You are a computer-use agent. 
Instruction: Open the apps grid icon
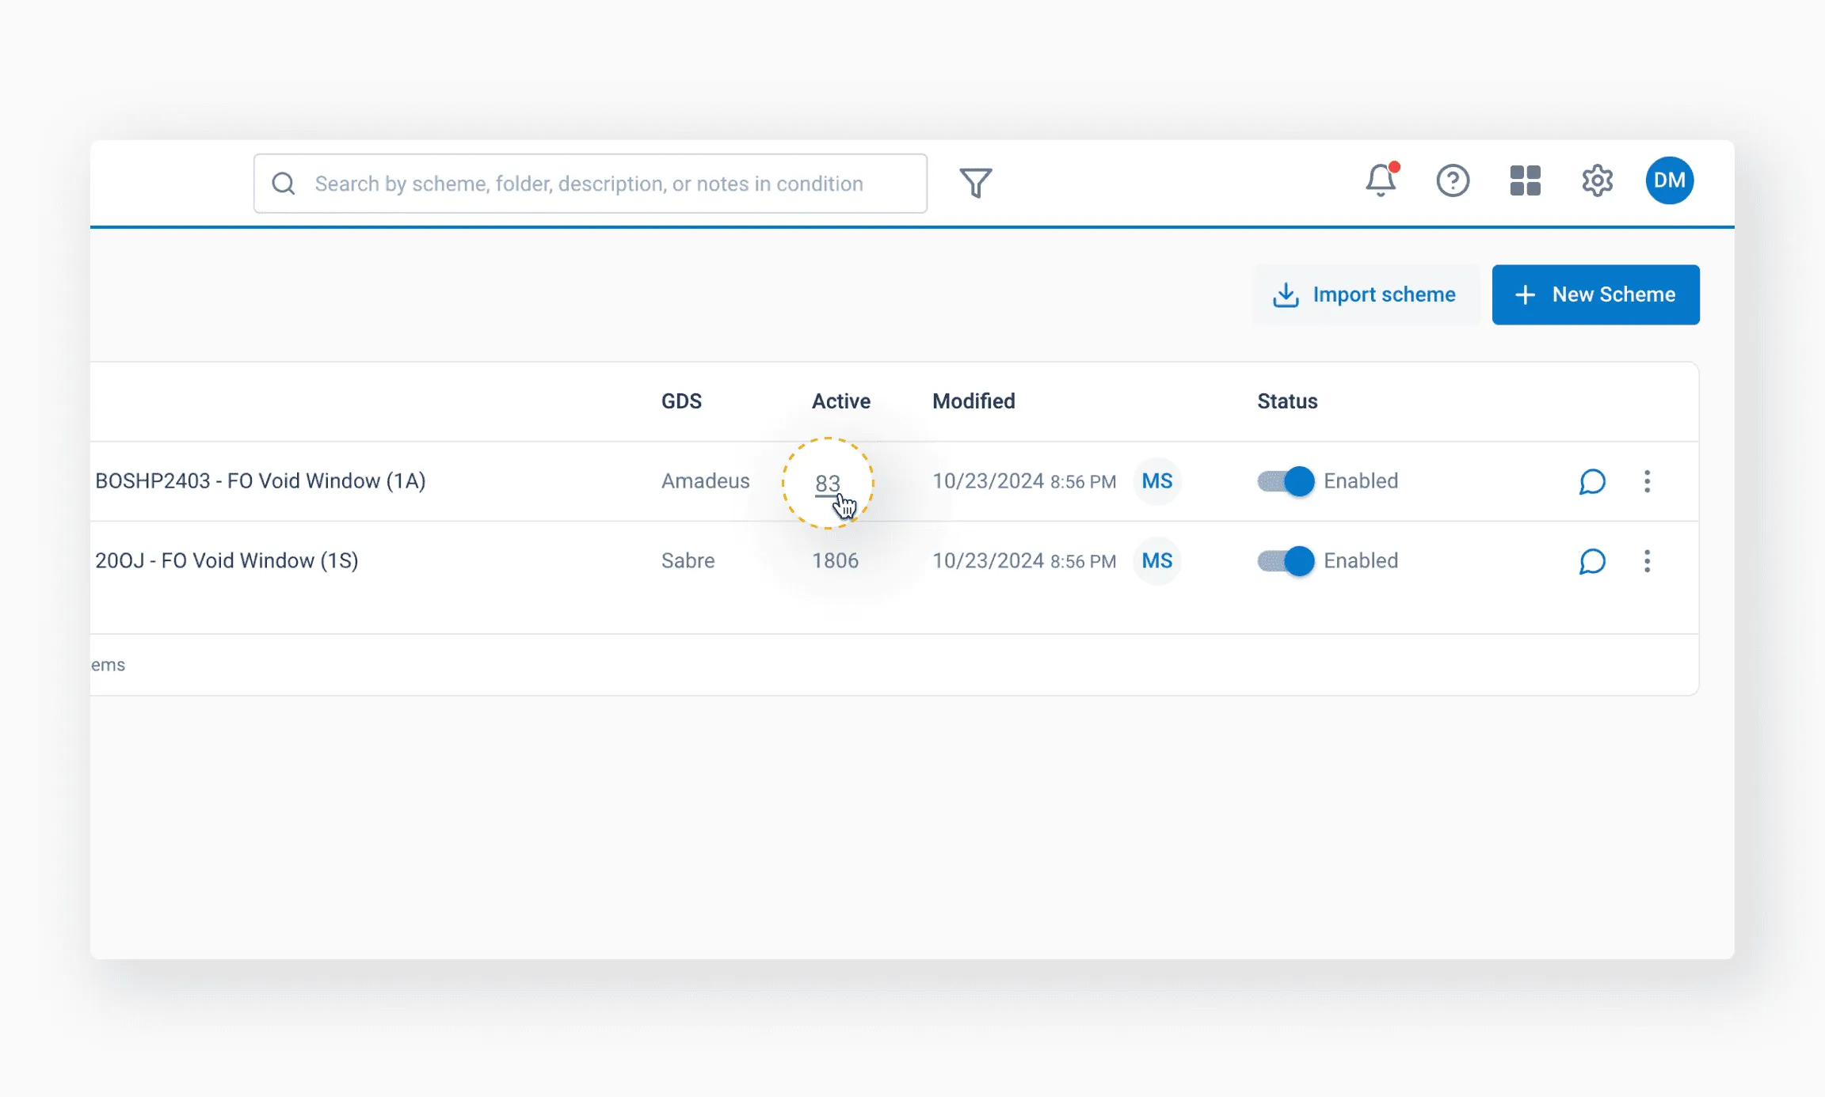[1524, 181]
